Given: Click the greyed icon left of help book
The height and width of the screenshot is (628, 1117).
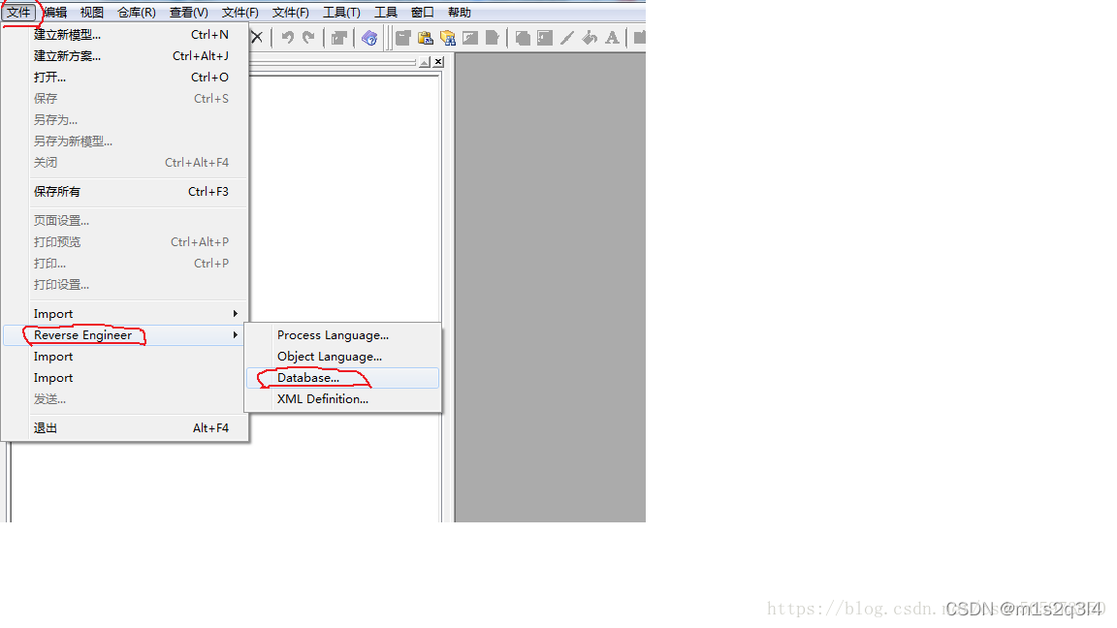Looking at the screenshot, I should 339,38.
